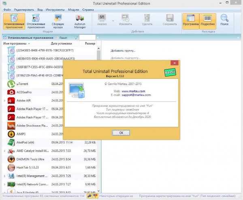Expand the AMD Catalyst Install Manager entry
This screenshot has width=243, height=200.
4,151
